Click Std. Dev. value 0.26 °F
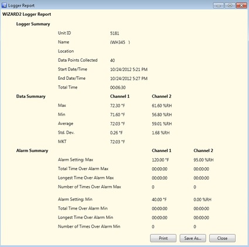The image size is (249, 247). pos(116,133)
